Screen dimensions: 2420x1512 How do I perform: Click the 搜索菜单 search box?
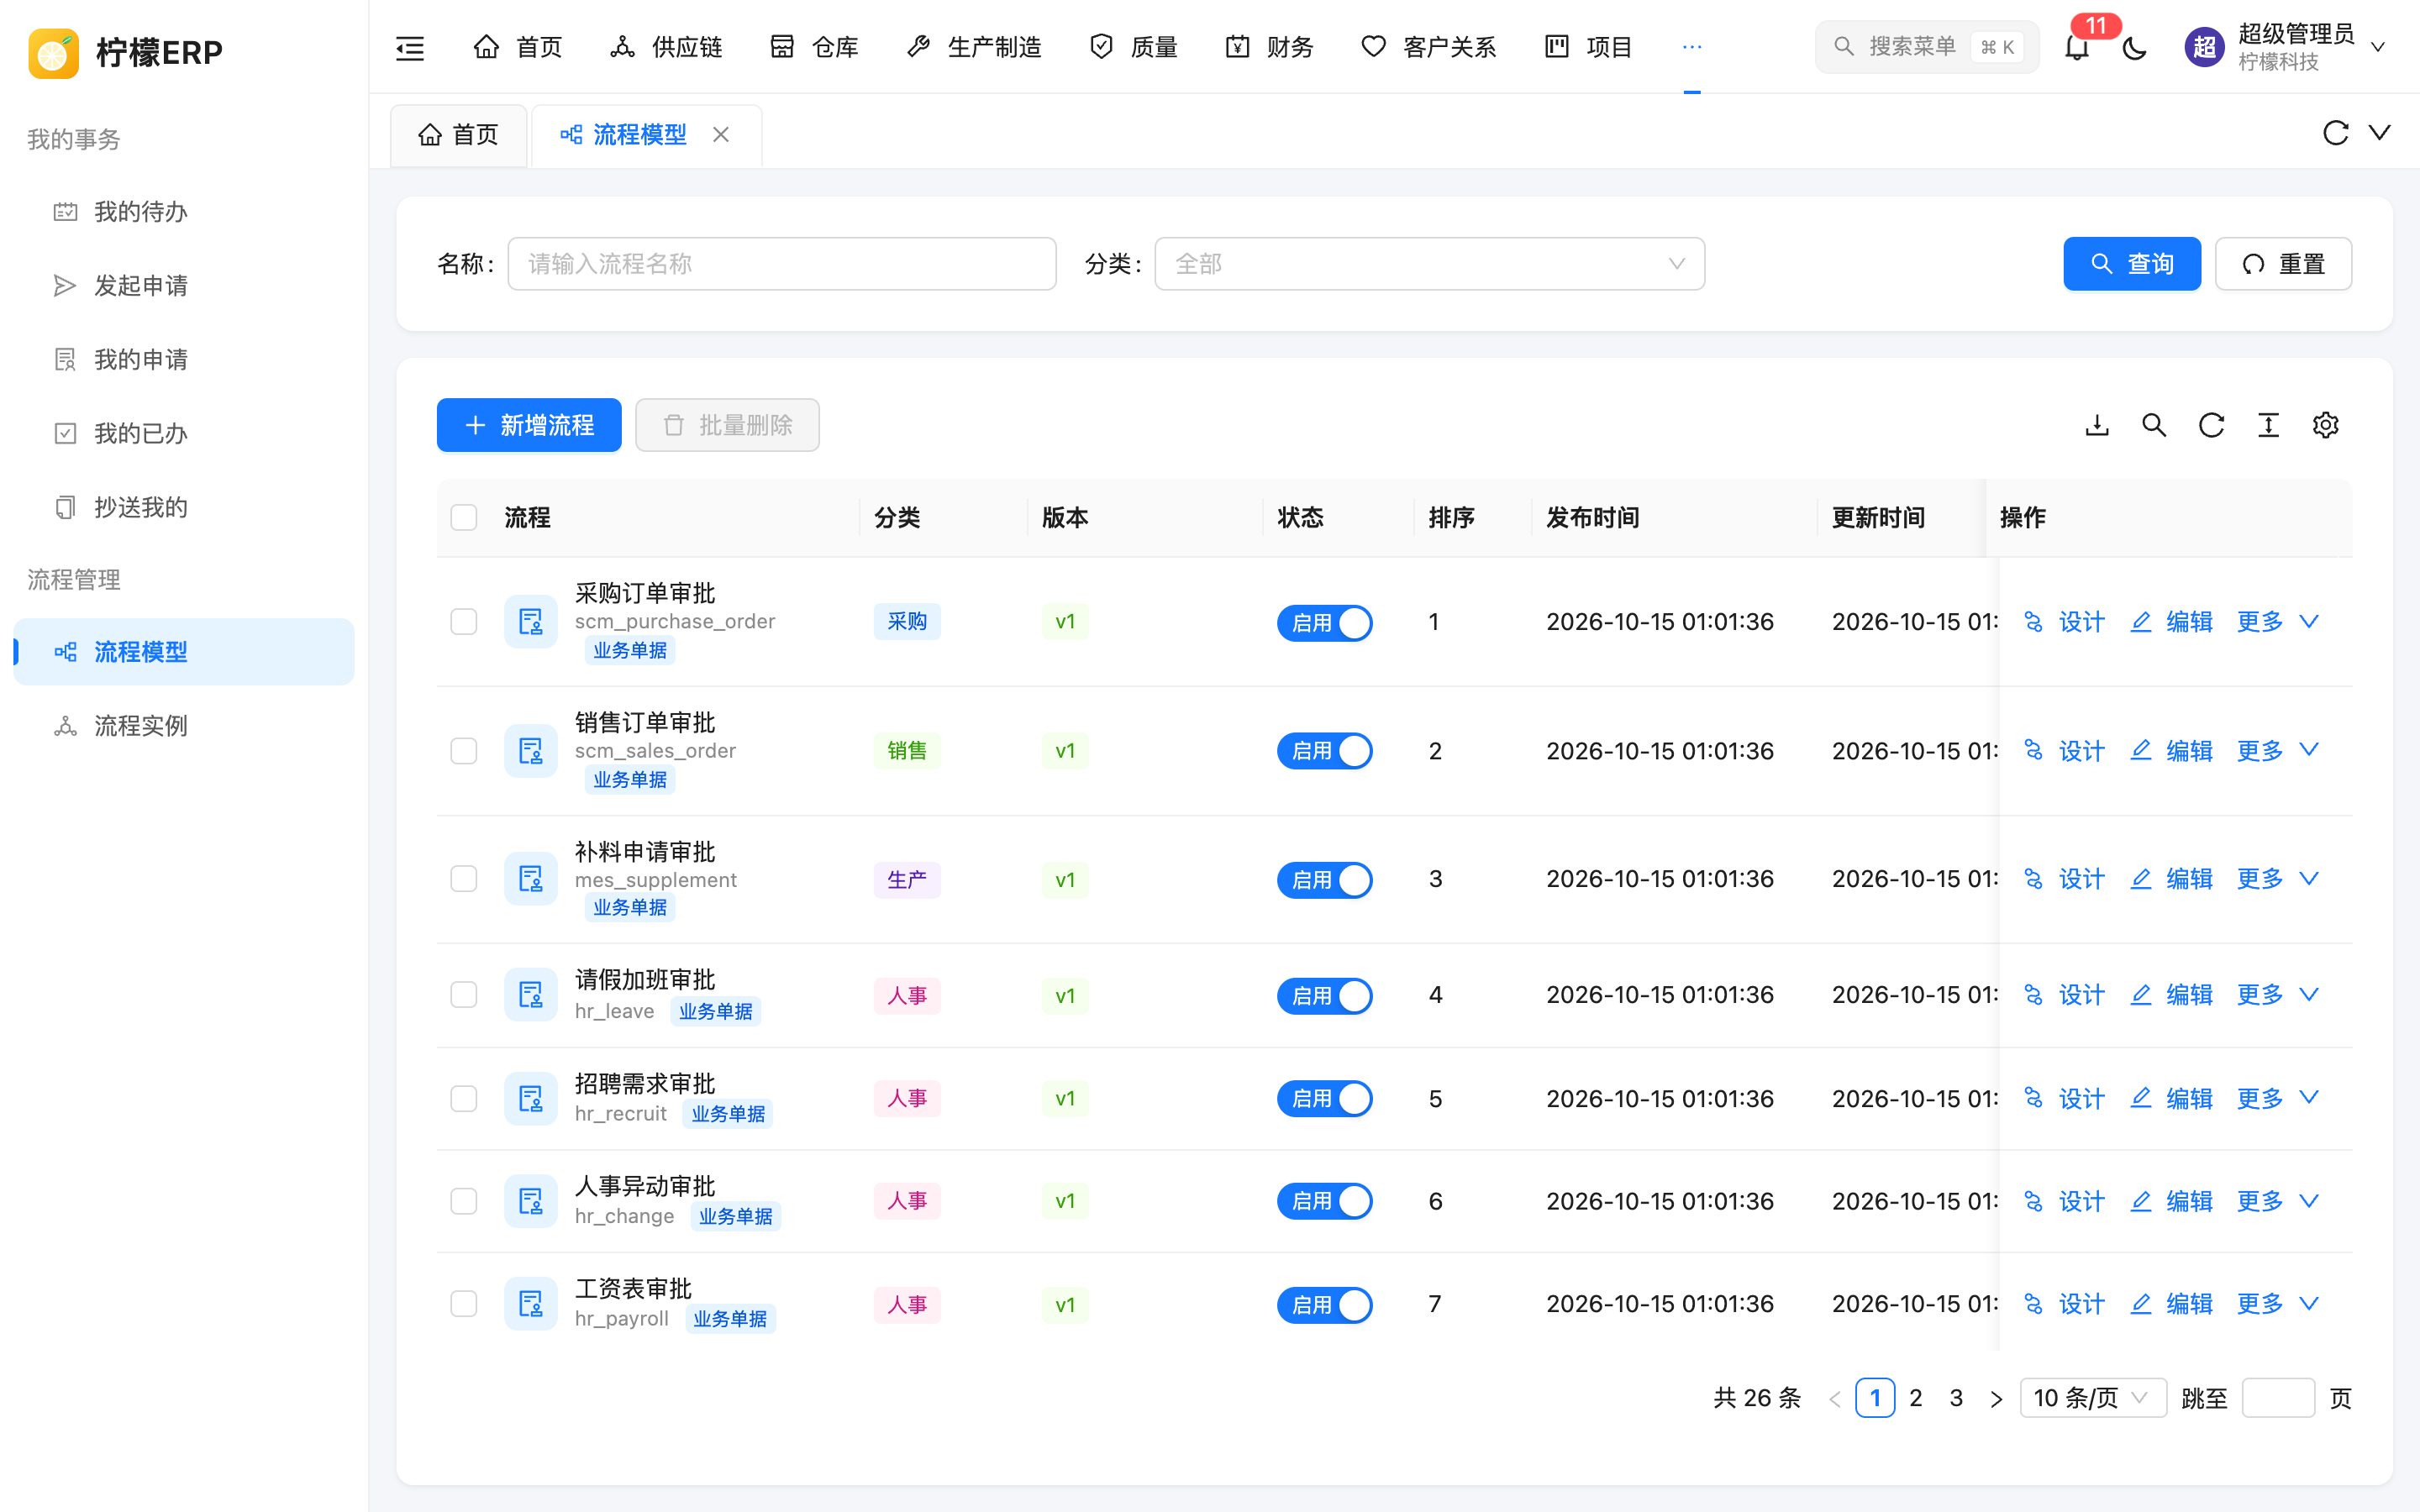1927,47
